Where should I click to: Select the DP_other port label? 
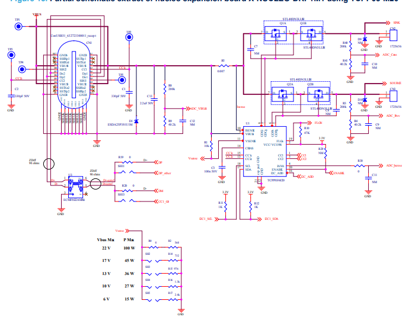[165, 173]
